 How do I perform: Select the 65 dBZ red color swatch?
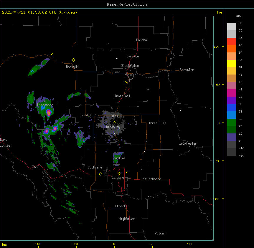[232, 41]
